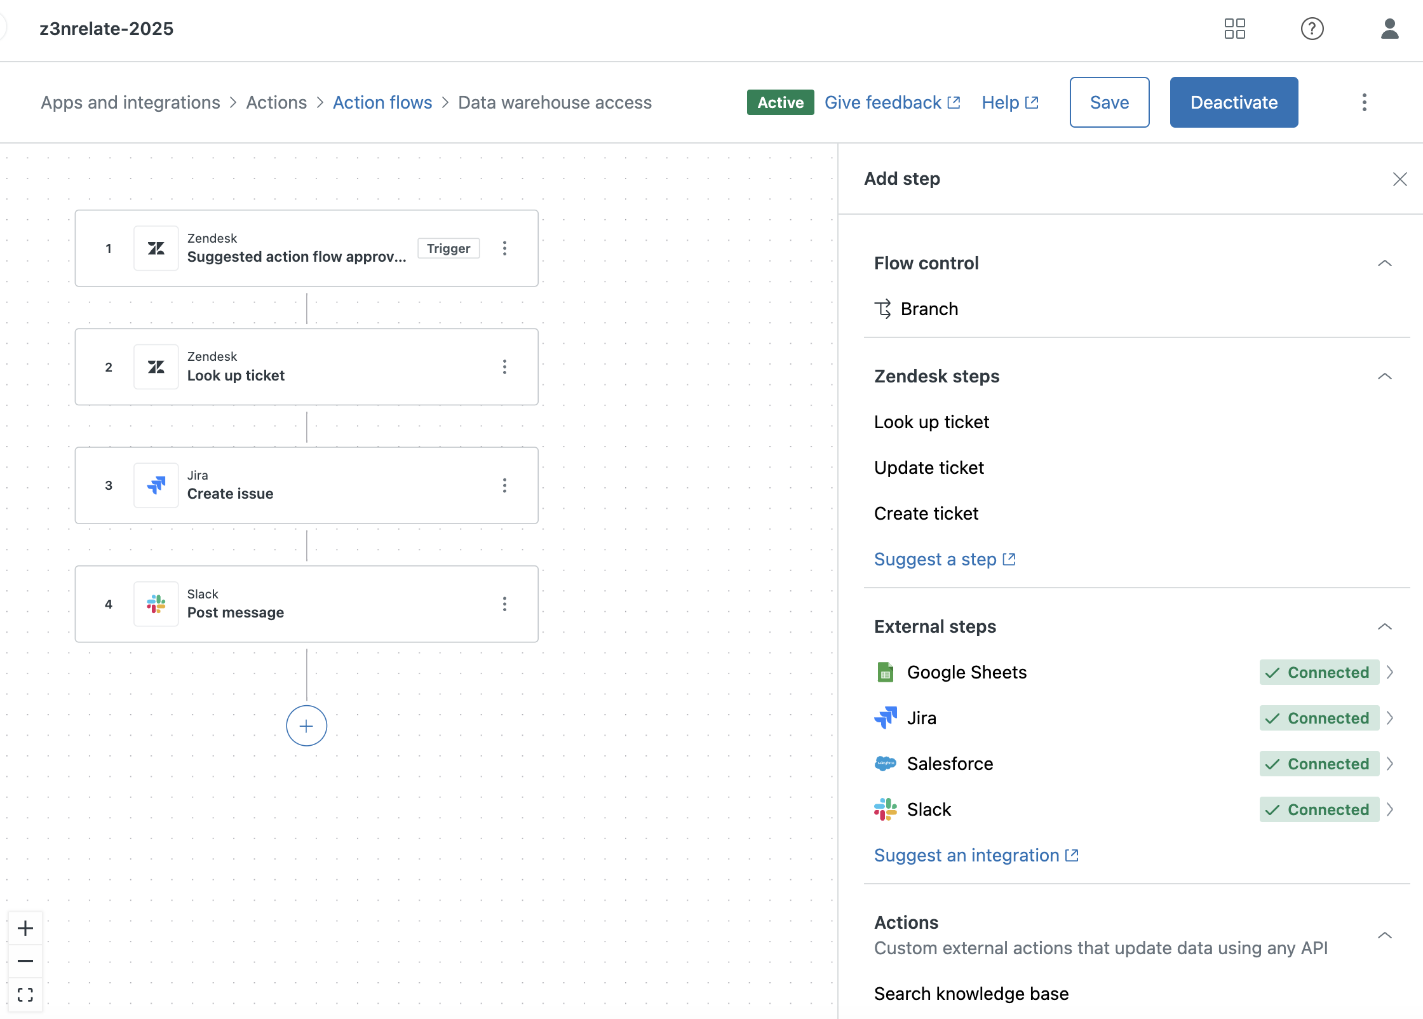The image size is (1423, 1019).
Task: Open options menu for Jira Create issue step
Action: coord(504,485)
